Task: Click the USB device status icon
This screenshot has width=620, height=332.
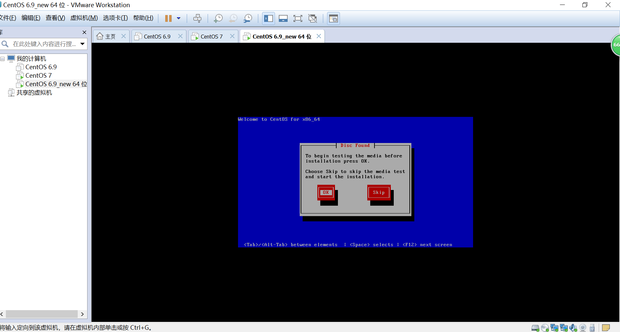Action: pyautogui.click(x=592, y=328)
